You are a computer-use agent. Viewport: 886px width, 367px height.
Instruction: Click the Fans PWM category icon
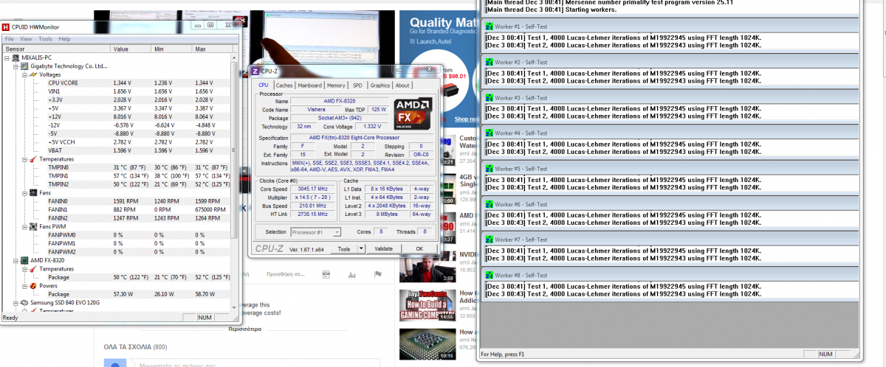32,226
